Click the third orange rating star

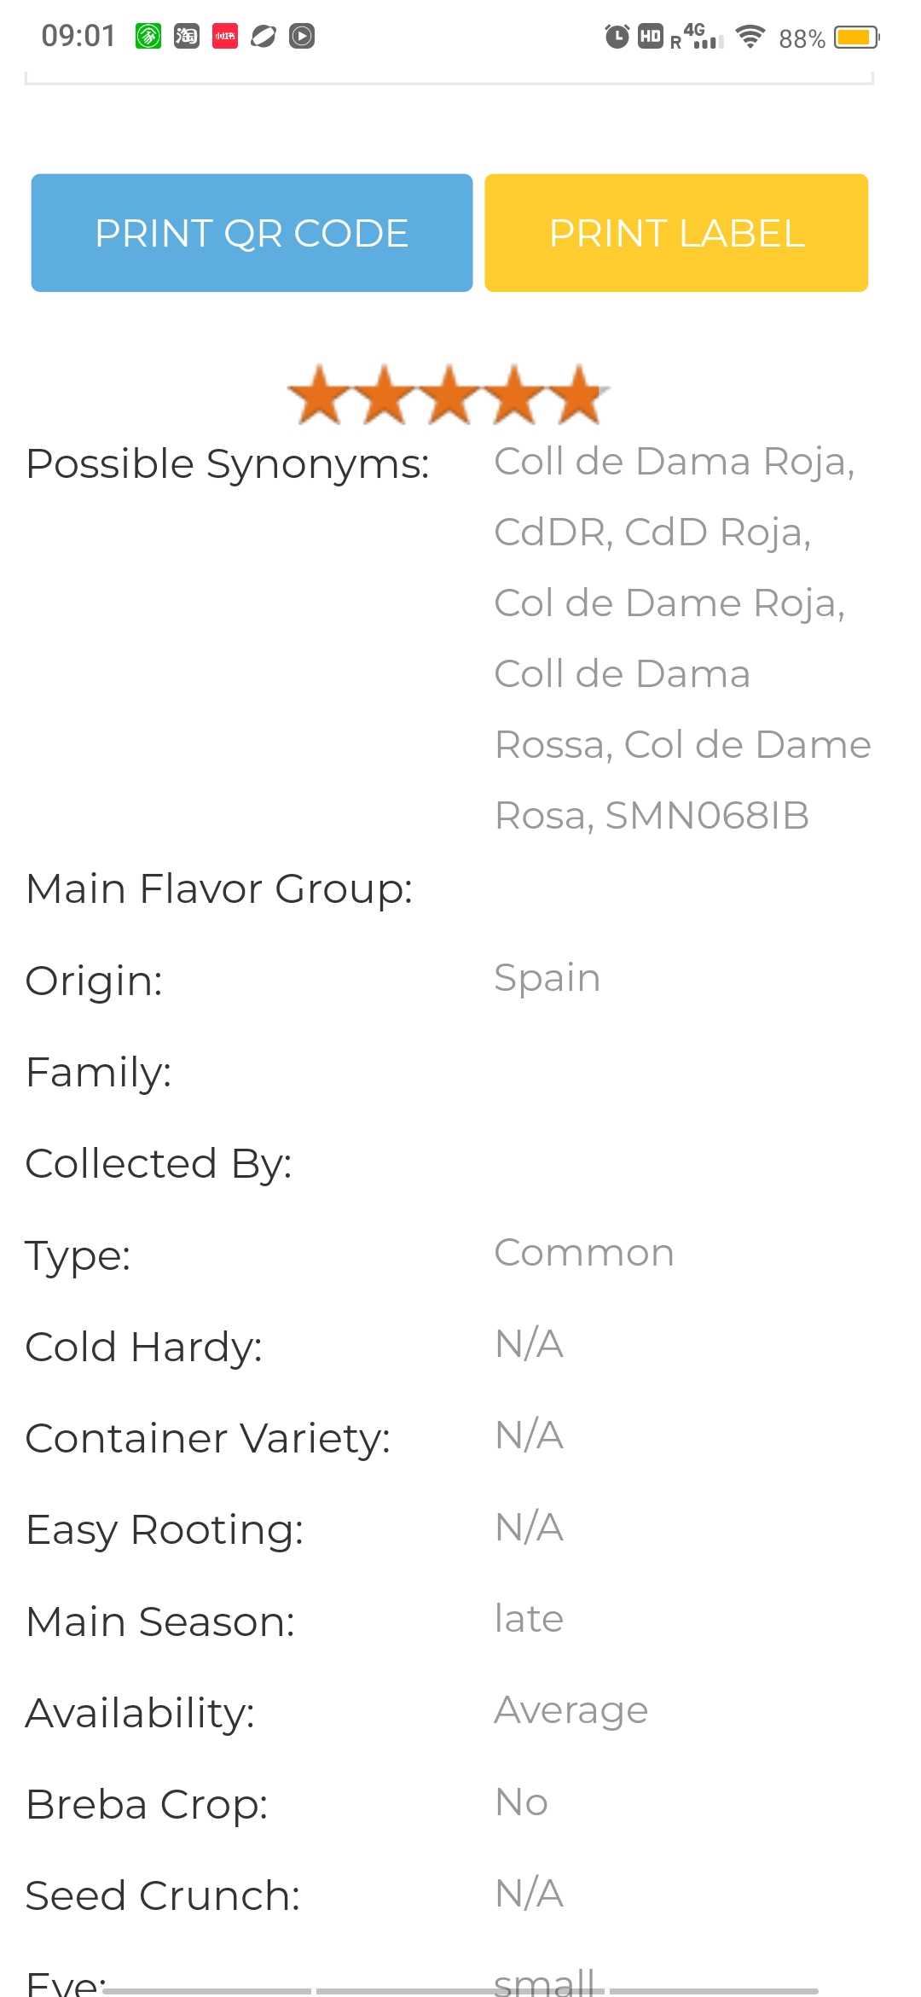[x=449, y=394]
